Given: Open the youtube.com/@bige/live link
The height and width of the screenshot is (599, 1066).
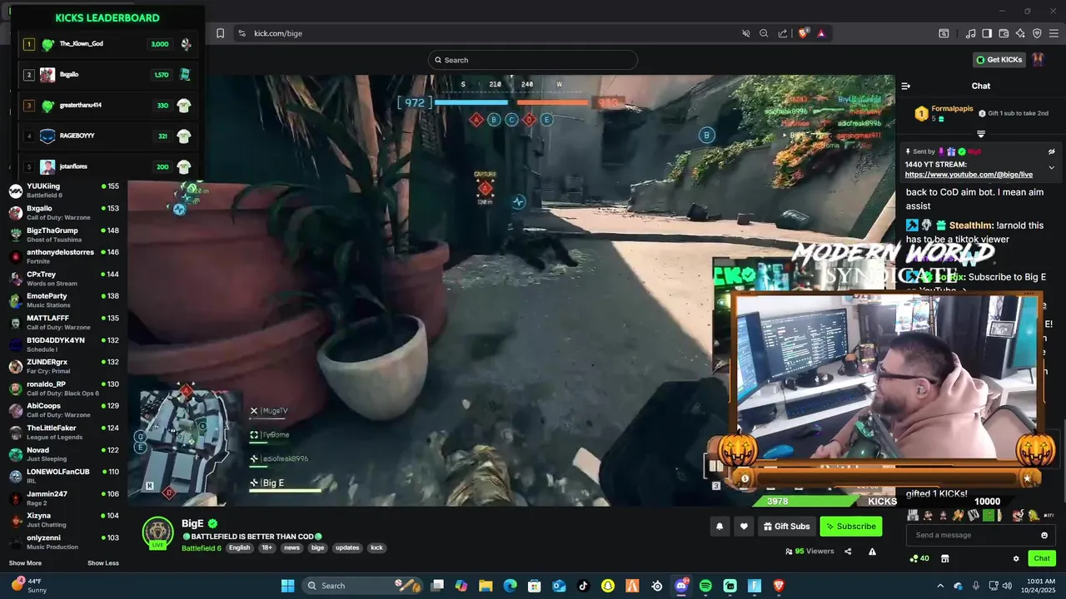Looking at the screenshot, I should [969, 175].
